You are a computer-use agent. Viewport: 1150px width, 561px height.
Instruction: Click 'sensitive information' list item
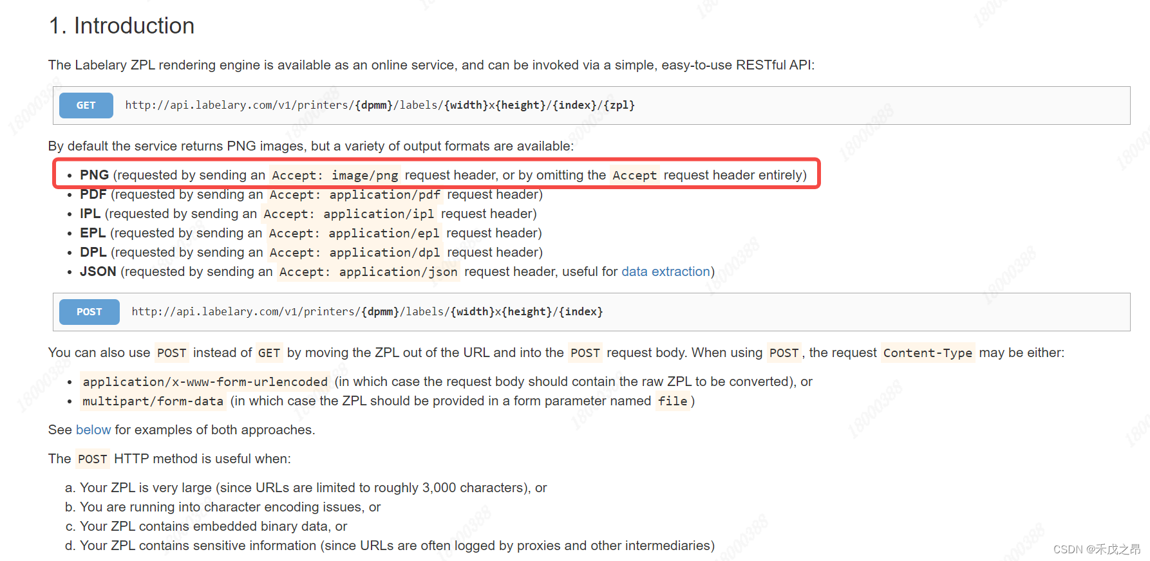tap(397, 546)
